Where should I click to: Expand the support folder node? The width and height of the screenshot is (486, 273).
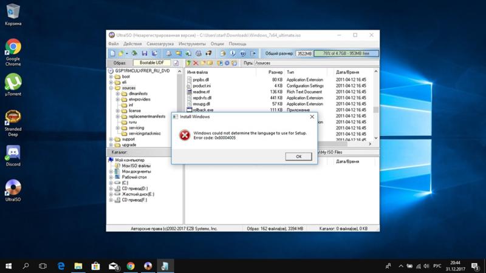[x=111, y=139]
